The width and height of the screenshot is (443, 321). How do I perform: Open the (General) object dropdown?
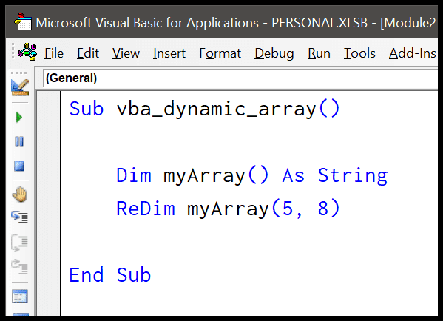point(240,78)
